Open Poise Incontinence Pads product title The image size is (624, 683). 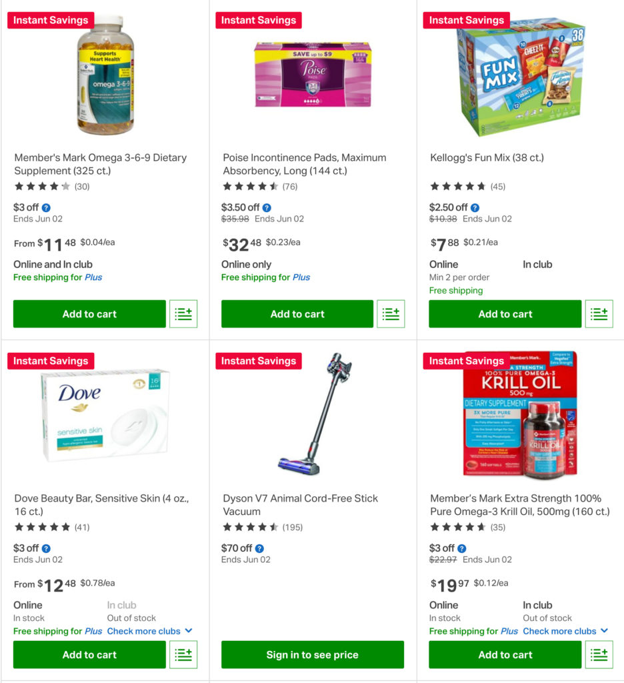click(304, 164)
